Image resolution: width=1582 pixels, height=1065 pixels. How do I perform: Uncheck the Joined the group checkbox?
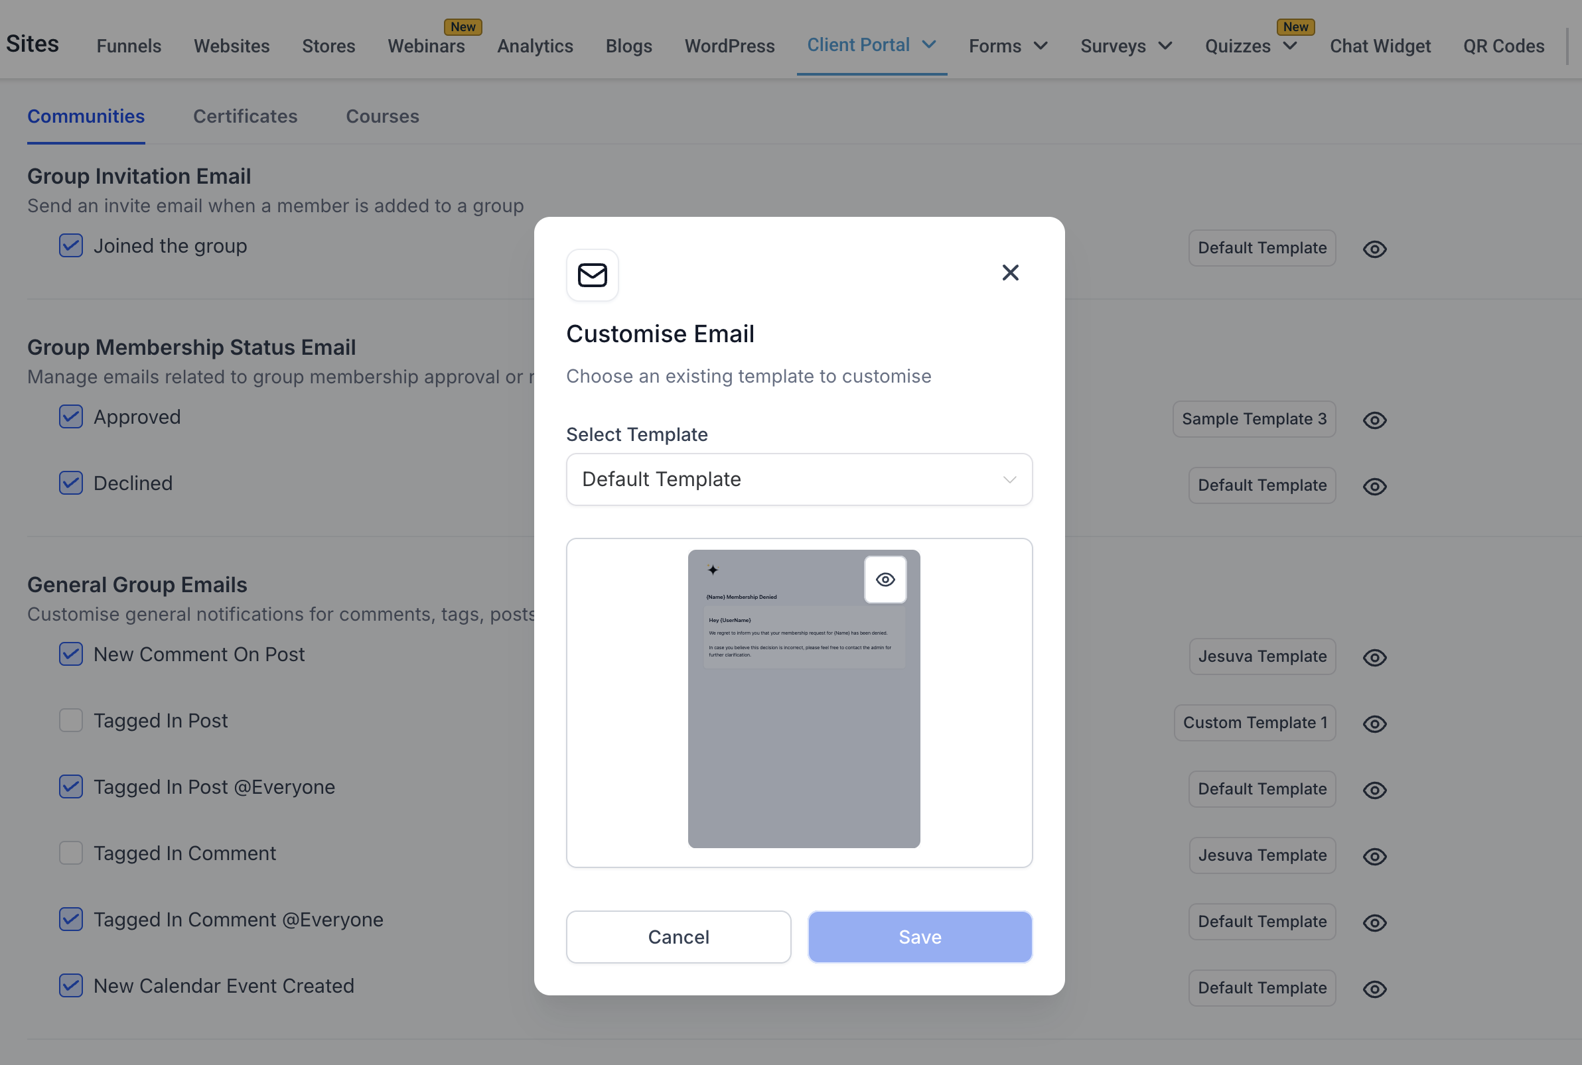(71, 246)
